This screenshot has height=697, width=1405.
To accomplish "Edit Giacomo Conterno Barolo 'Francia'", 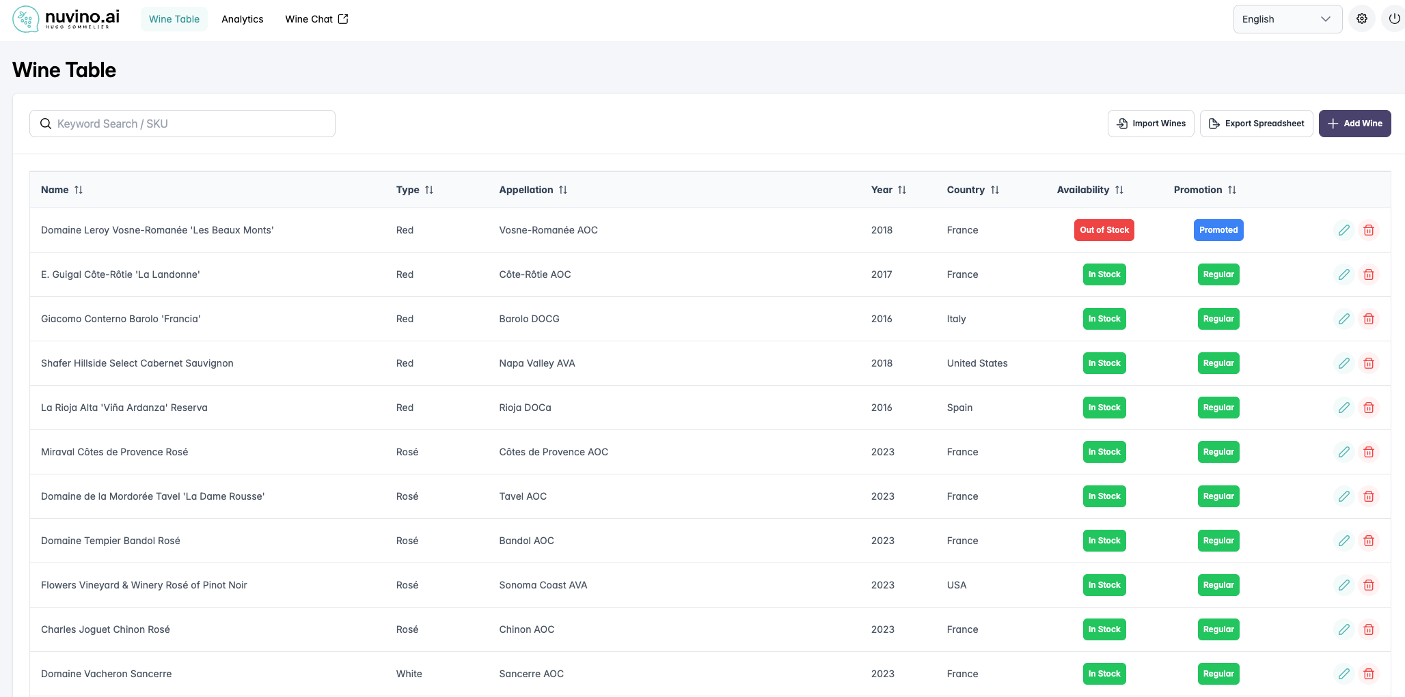I will pyautogui.click(x=1343, y=319).
